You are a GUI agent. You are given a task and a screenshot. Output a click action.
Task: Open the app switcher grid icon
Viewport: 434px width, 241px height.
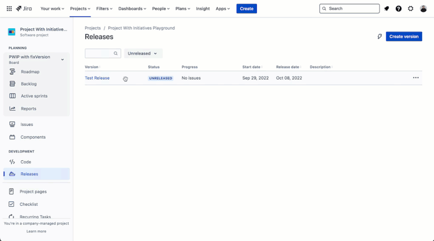point(9,9)
